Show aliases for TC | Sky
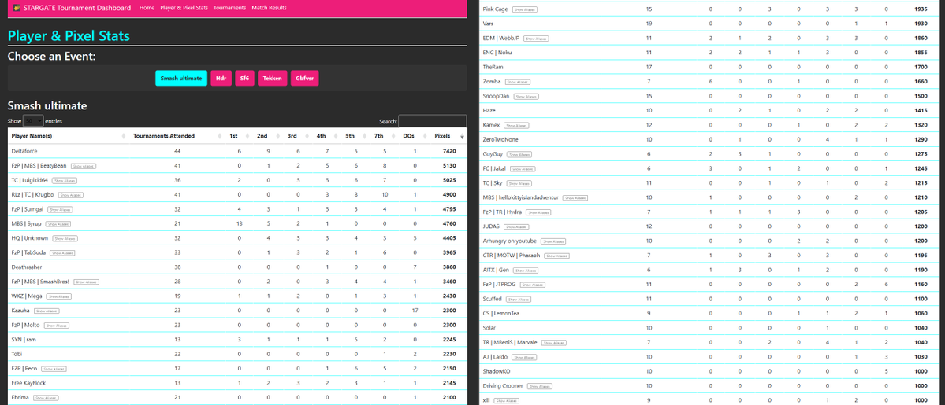 (519, 183)
